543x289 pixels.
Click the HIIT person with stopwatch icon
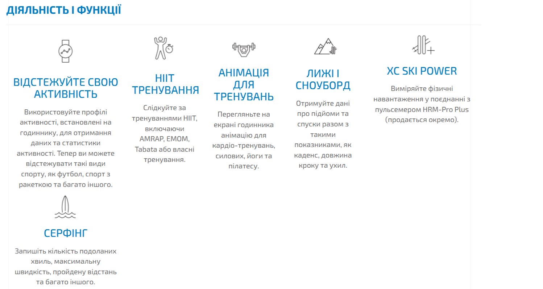[163, 48]
